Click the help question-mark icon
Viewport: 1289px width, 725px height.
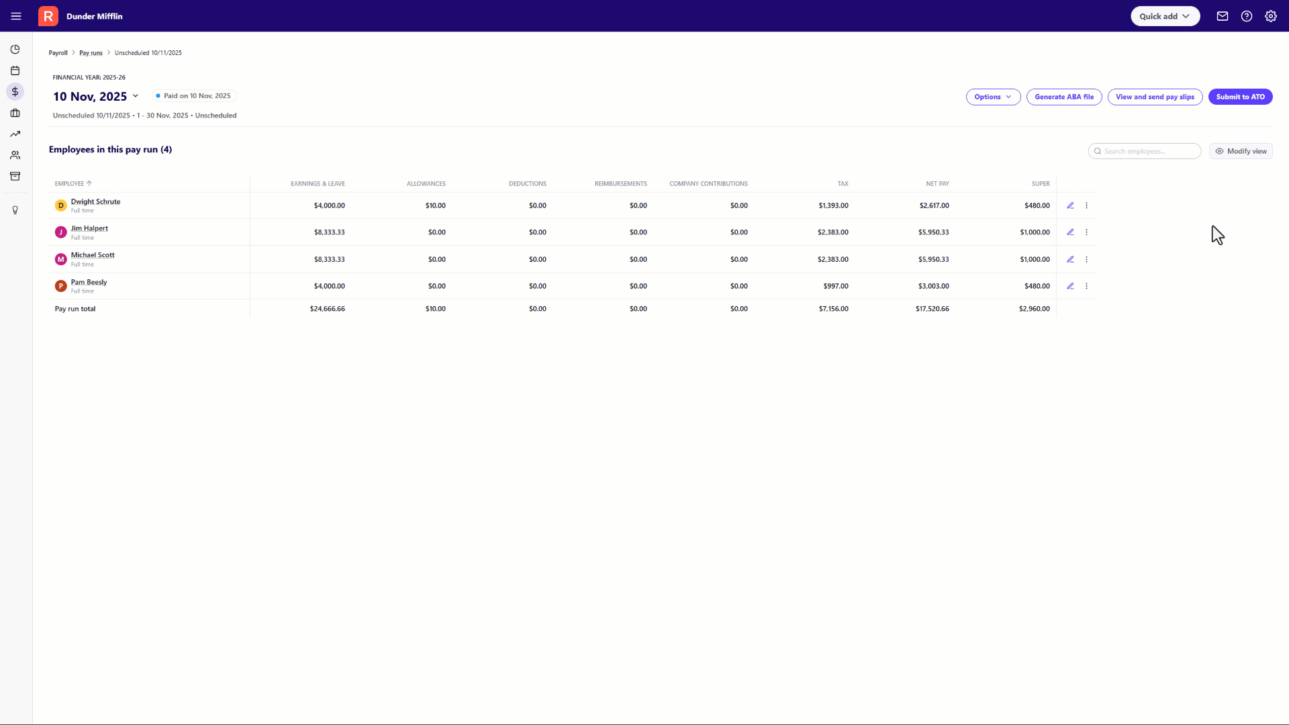pyautogui.click(x=1247, y=16)
